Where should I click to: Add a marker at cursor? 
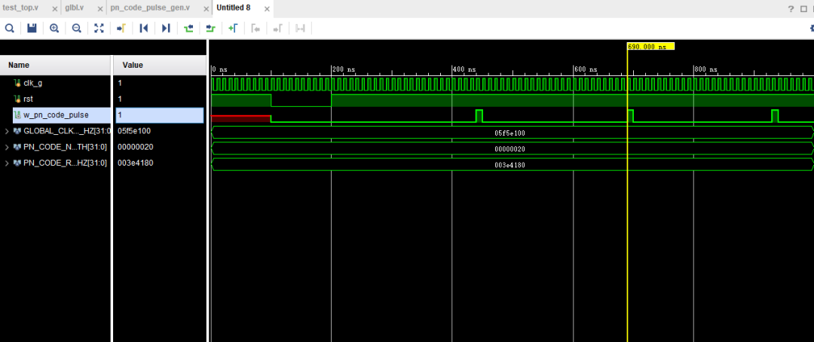(233, 28)
